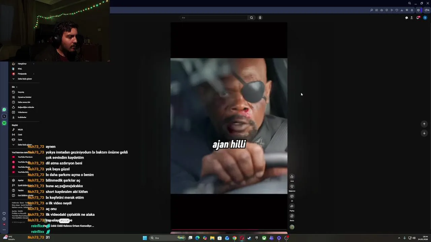Select 'Müzik' under Keşfet
The width and height of the screenshot is (431, 242).
20,129
